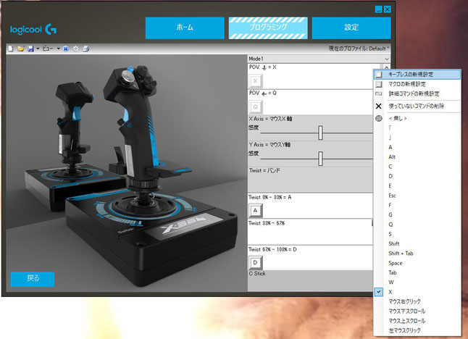
Task: Adjust the X Axis 感度 slider handle
Action: click(320, 133)
